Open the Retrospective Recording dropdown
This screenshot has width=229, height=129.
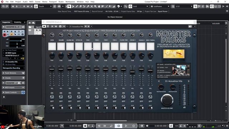pyautogui.click(x=14, y=68)
